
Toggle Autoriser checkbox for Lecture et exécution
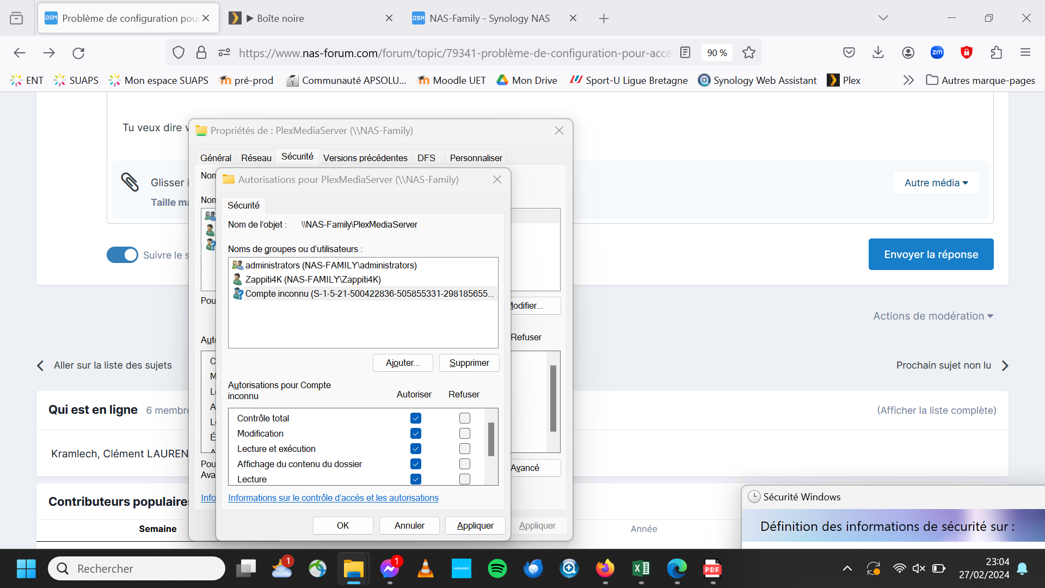click(416, 449)
